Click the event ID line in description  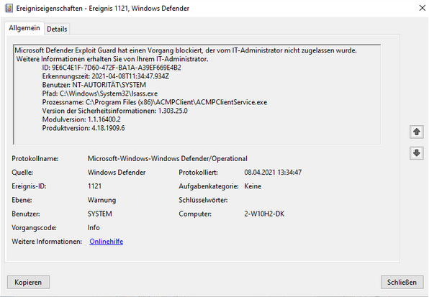[112, 68]
